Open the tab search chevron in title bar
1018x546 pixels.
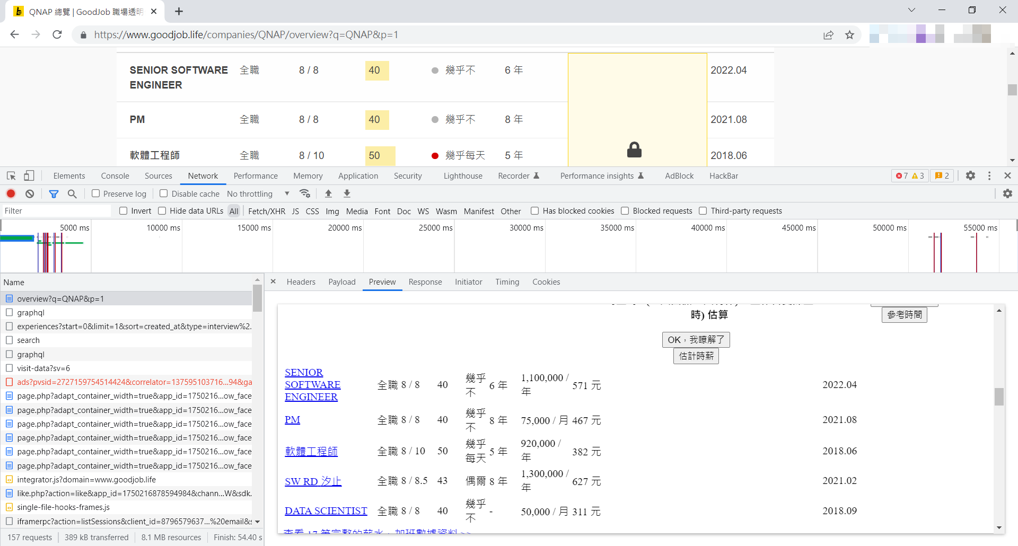(x=911, y=10)
